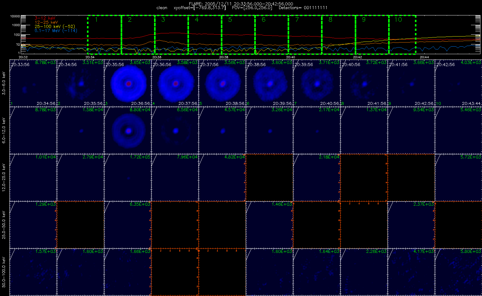Image resolution: width=482 pixels, height=296 pixels.
Task: Select interval 9 box on light curve
Action: click(x=372, y=34)
